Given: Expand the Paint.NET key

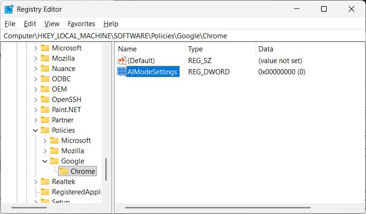Looking at the screenshot, I should (36, 109).
